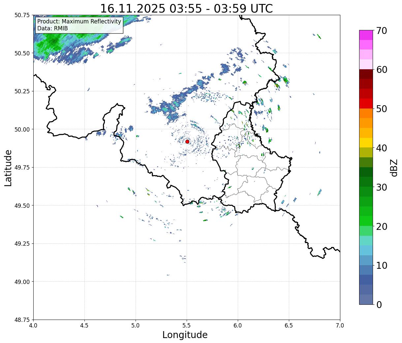Click the 'Longitude' axis label
402x343 pixels.
tap(185, 335)
